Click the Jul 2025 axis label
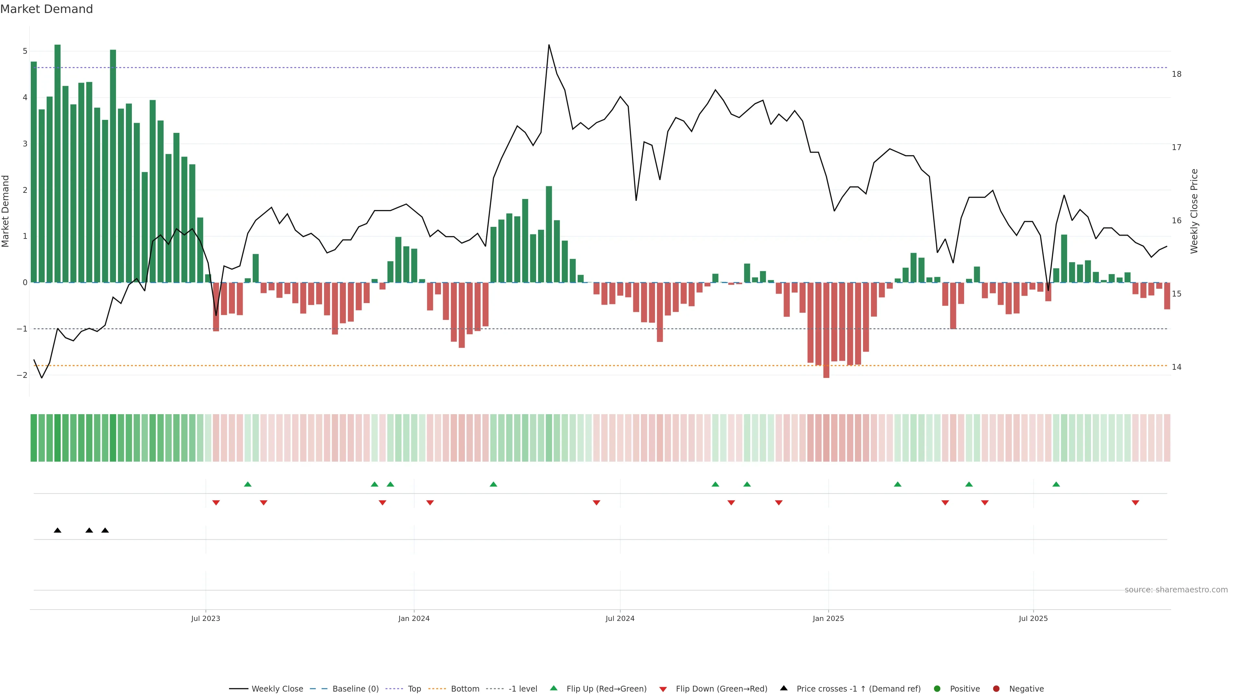The height and width of the screenshot is (700, 1244). point(1033,618)
